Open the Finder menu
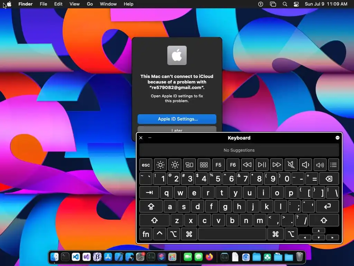This screenshot has width=354, height=266. coord(26,4)
